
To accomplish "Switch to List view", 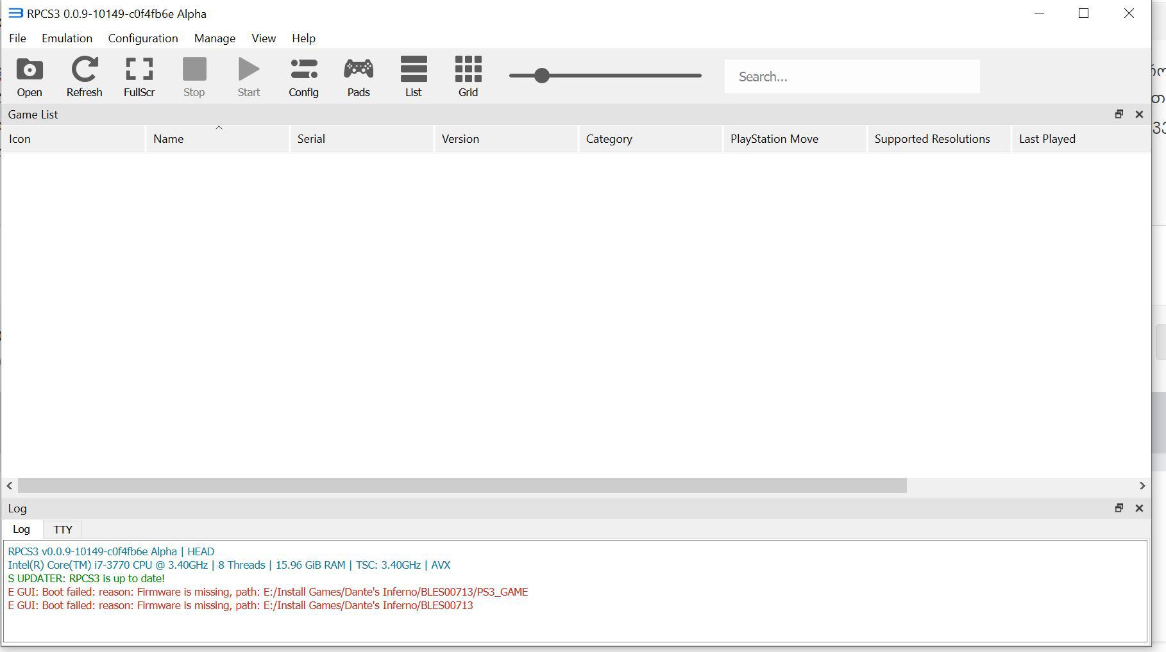I will click(x=414, y=77).
